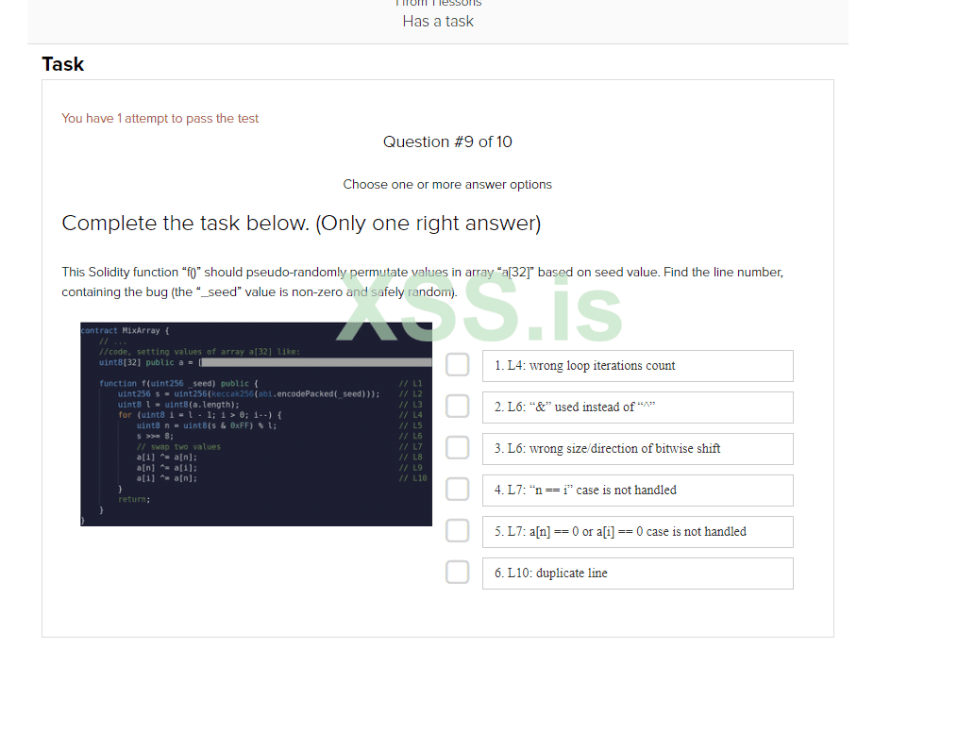The height and width of the screenshot is (748, 958).
Task: Click the "Question #9 of 10" text
Action: [447, 141]
